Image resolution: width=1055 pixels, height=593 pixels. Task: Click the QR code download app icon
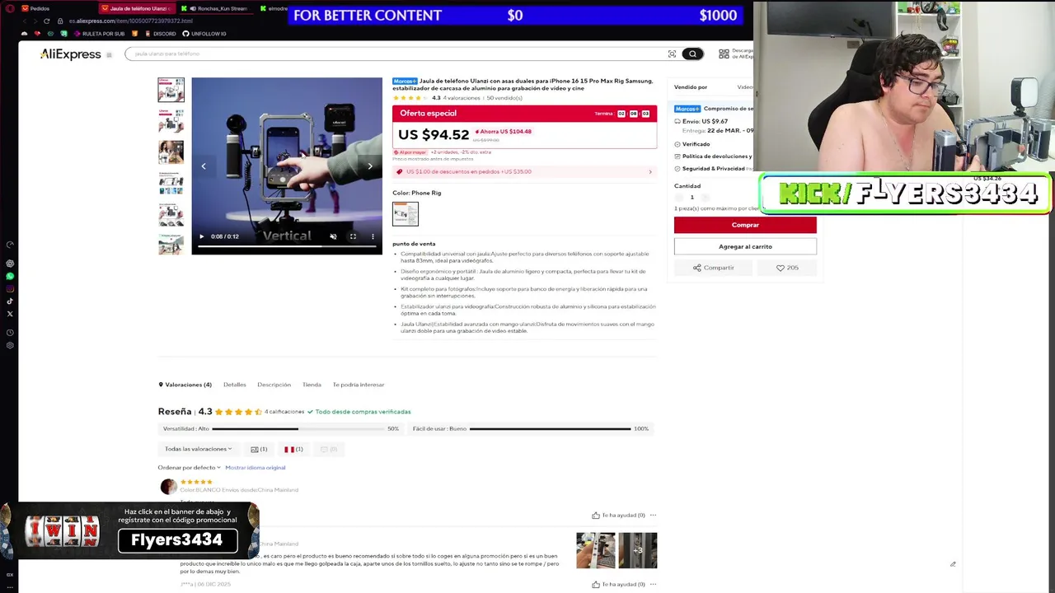(724, 54)
